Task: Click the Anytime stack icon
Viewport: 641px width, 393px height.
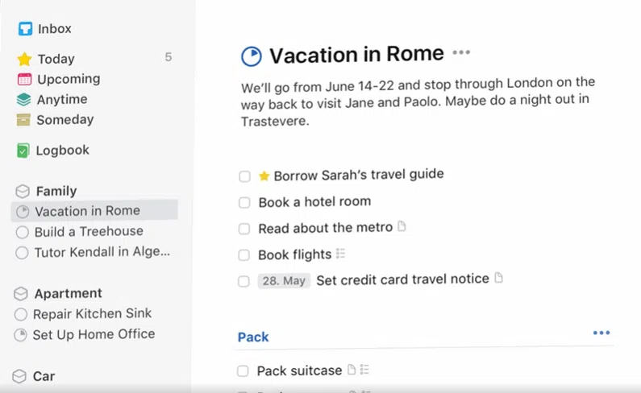Action: [23, 99]
